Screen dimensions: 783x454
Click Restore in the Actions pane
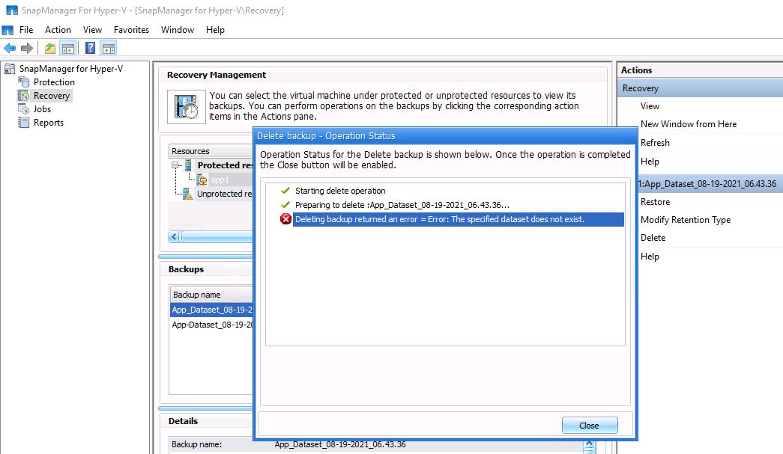click(x=655, y=202)
